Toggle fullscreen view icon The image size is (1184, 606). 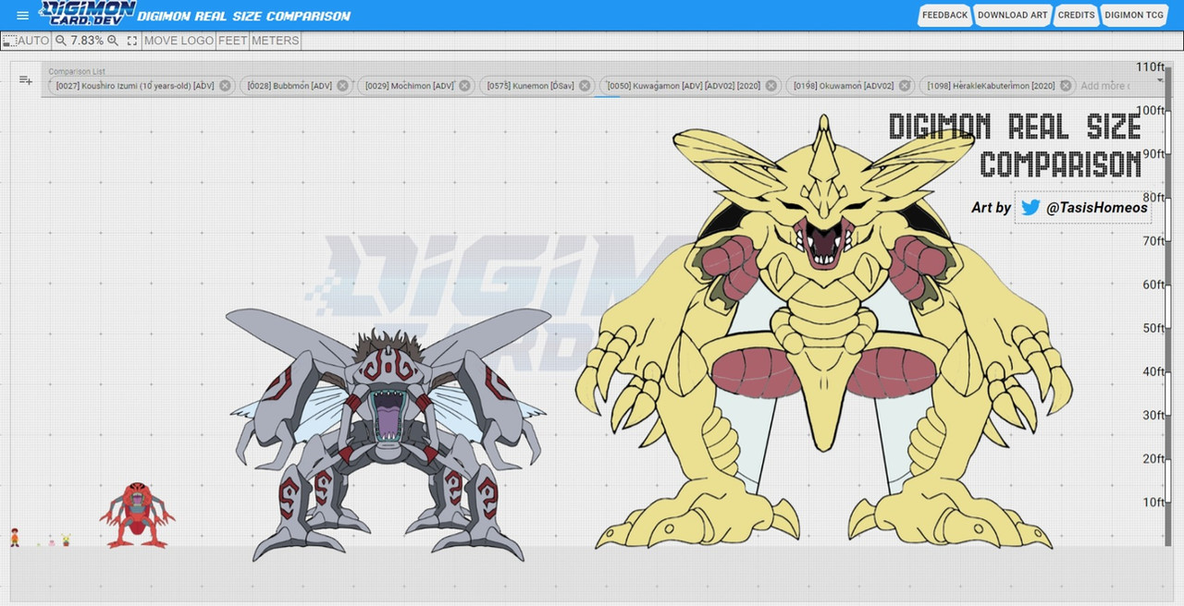coord(132,41)
